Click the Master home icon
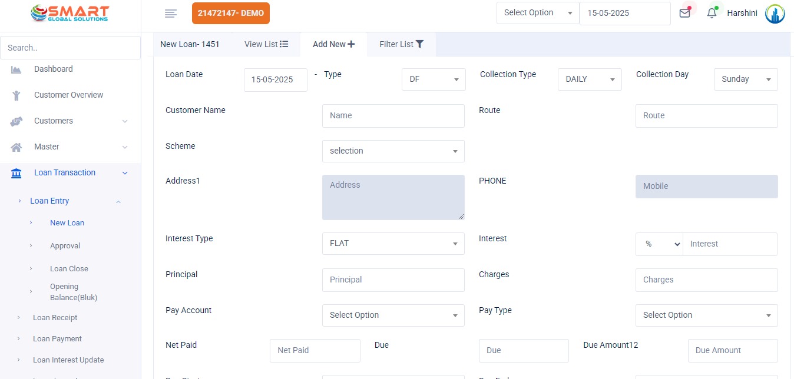 click(x=16, y=147)
